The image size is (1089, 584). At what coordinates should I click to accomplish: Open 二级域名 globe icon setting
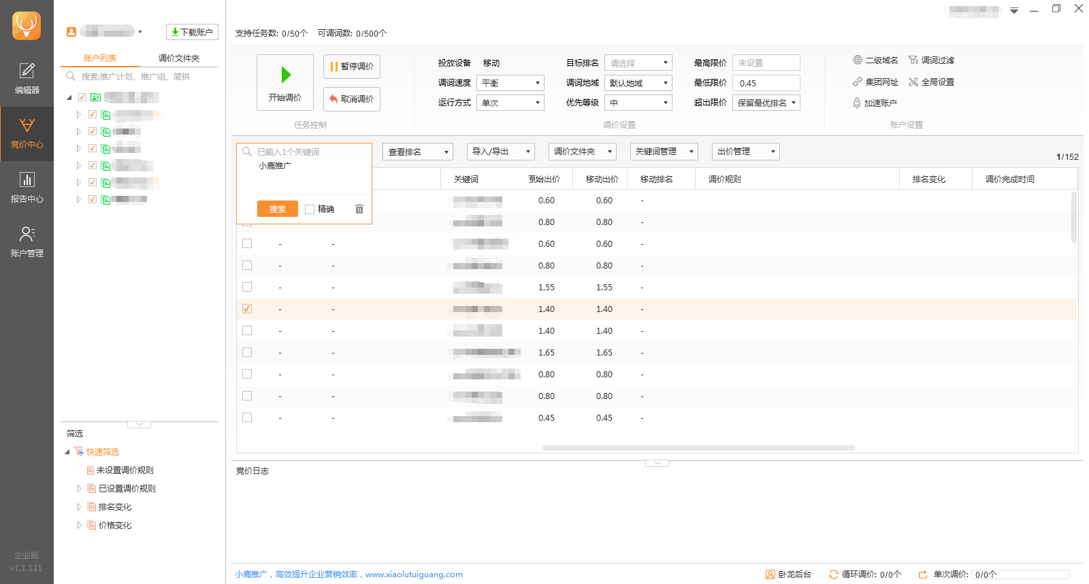[875, 61]
